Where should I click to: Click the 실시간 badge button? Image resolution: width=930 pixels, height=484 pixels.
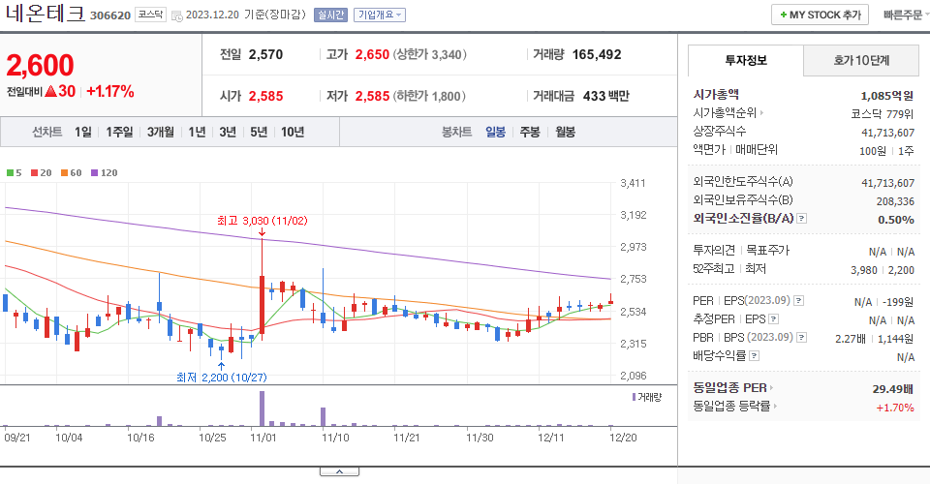330,15
